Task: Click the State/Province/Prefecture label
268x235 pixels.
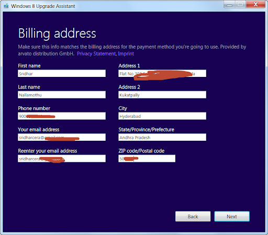Action: (146, 130)
